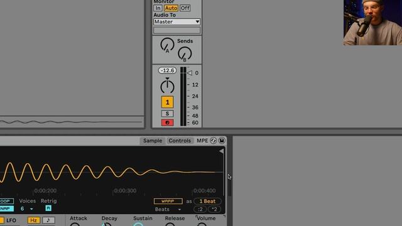The height and width of the screenshot is (226, 402).
Task: Toggle the track 1 activator button
Action: point(167,102)
